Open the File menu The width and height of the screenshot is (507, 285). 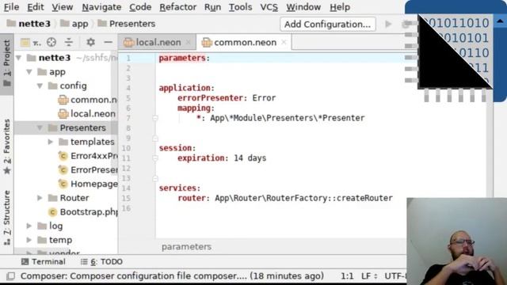(11, 7)
